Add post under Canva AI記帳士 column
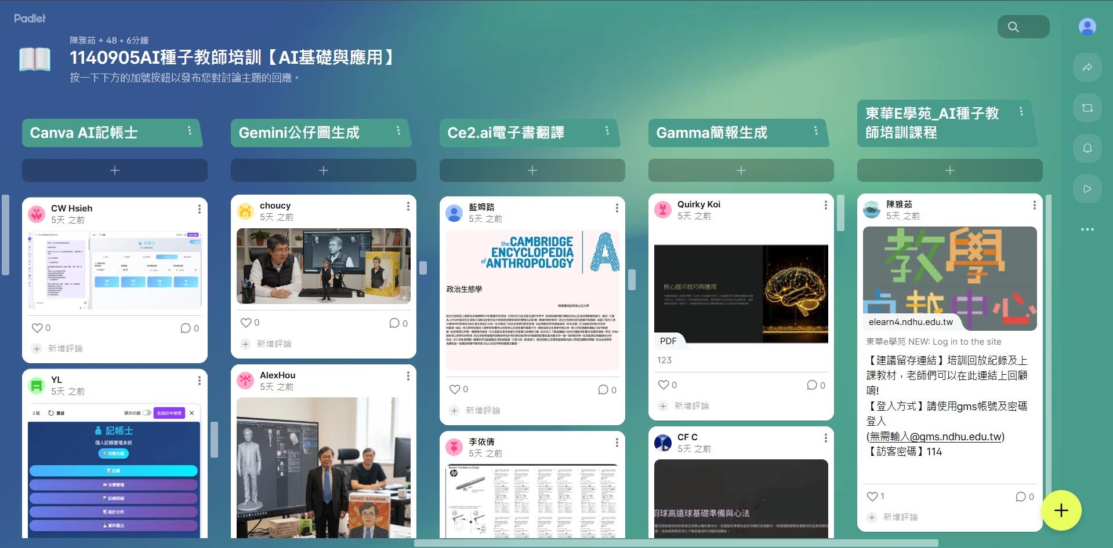1113x548 pixels. [115, 170]
